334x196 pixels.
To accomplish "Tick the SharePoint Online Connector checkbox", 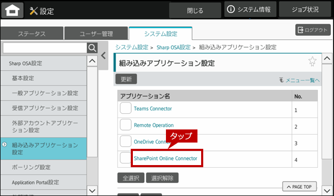I will 126,158.
